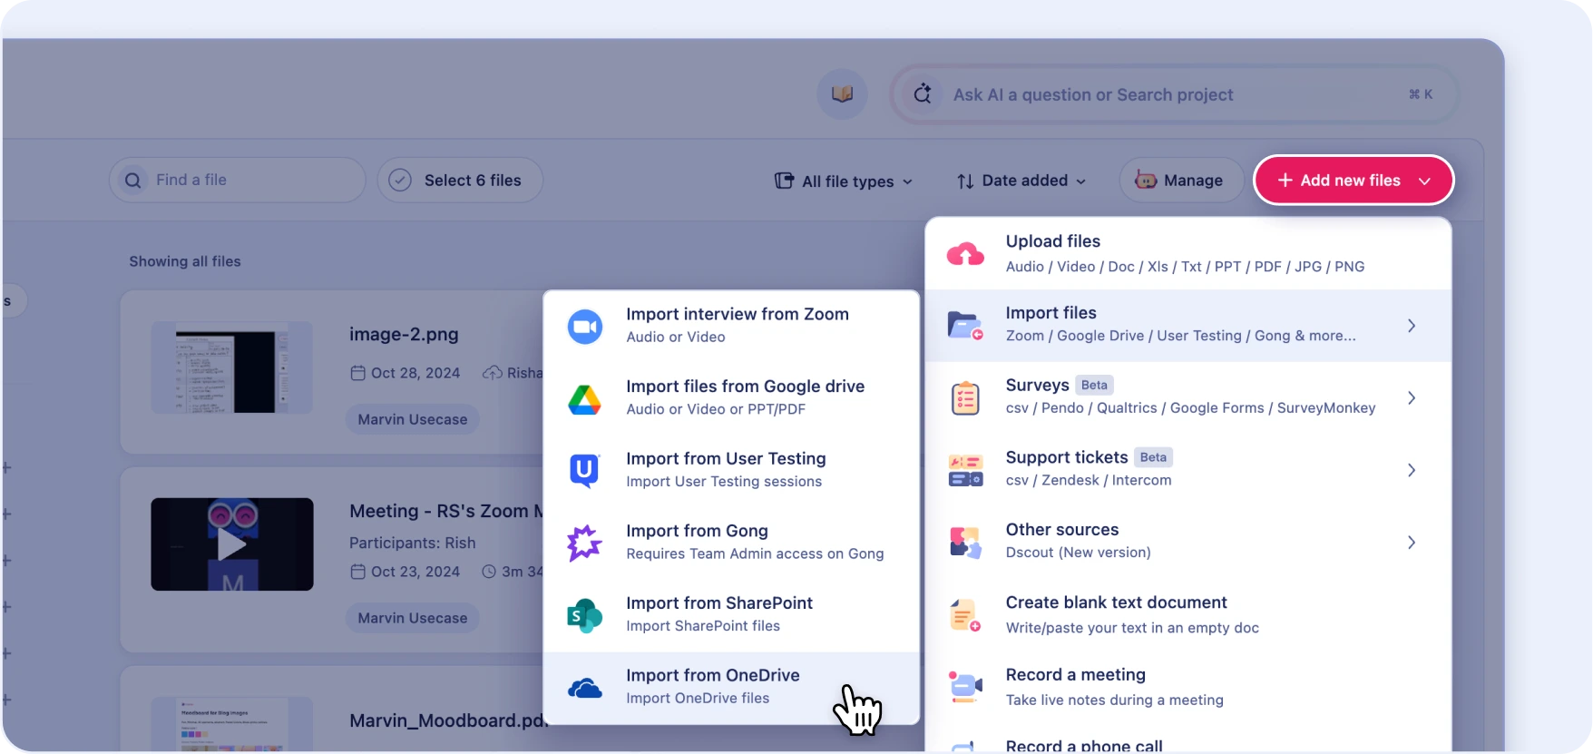Image resolution: width=1593 pixels, height=754 pixels.
Task: Choose Record a meeting option
Action: (x=1187, y=687)
